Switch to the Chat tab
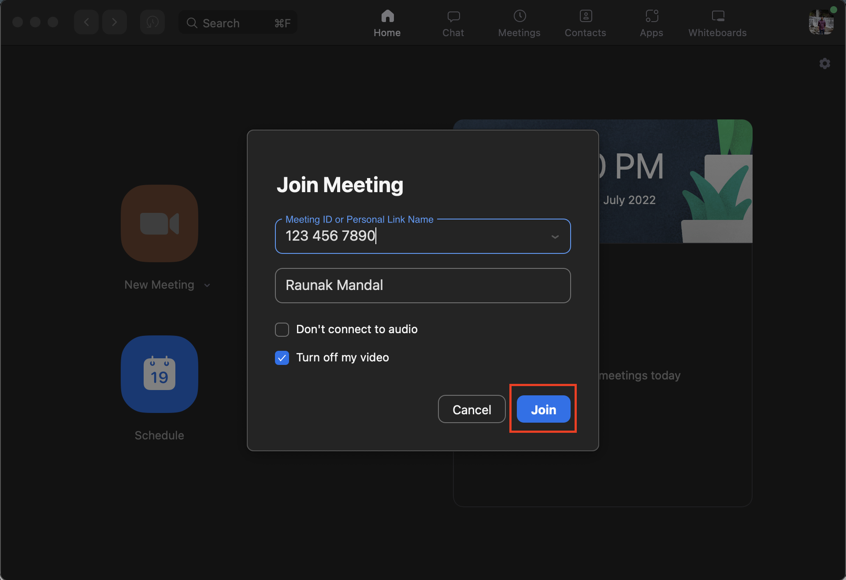The width and height of the screenshot is (846, 580). (453, 23)
